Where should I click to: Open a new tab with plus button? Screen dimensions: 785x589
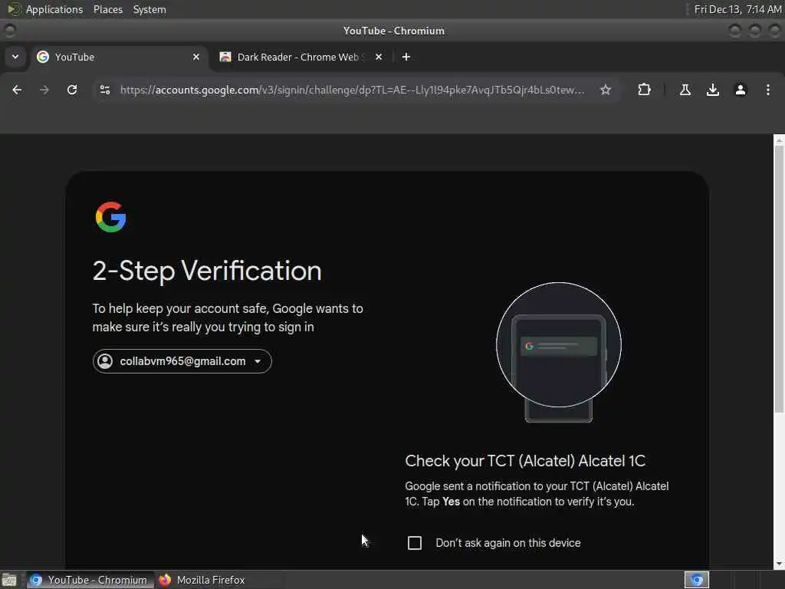click(406, 57)
